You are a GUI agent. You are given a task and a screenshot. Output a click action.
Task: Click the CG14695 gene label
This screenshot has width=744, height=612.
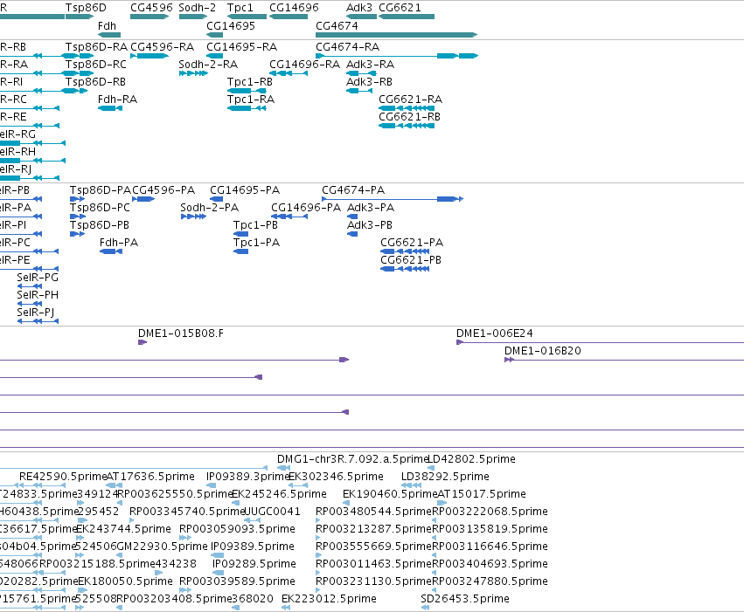pyautogui.click(x=231, y=25)
